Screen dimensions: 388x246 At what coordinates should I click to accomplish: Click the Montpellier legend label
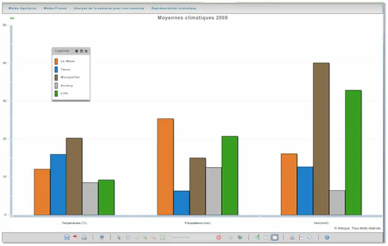tap(70, 77)
